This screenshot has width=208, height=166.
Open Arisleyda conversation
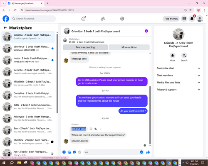pyautogui.click(x=28, y=118)
